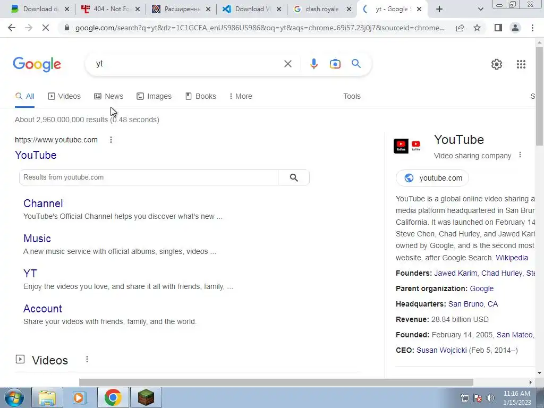Close the clash royale tab
This screenshot has height=408, width=544.
click(x=349, y=9)
